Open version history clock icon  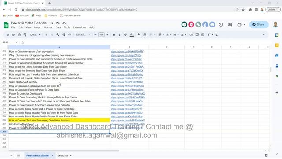pyautogui.click(x=221, y=25)
